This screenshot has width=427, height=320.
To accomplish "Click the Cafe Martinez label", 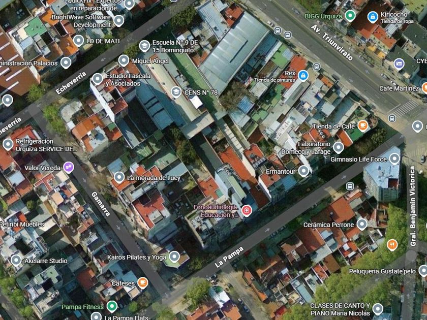I will tap(399, 88).
